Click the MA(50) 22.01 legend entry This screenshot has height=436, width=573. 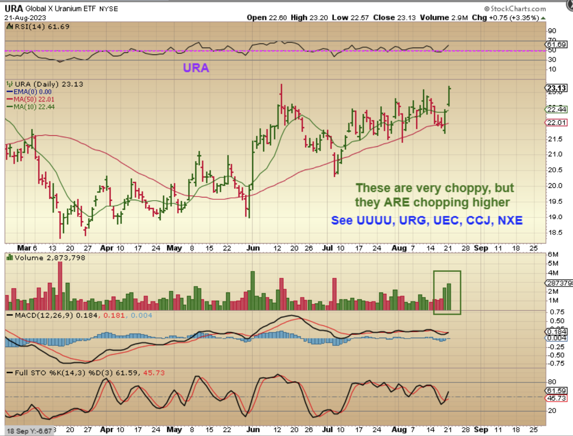pos(34,100)
